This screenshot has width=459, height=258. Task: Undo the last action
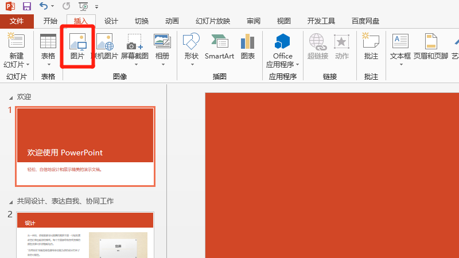[44, 6]
